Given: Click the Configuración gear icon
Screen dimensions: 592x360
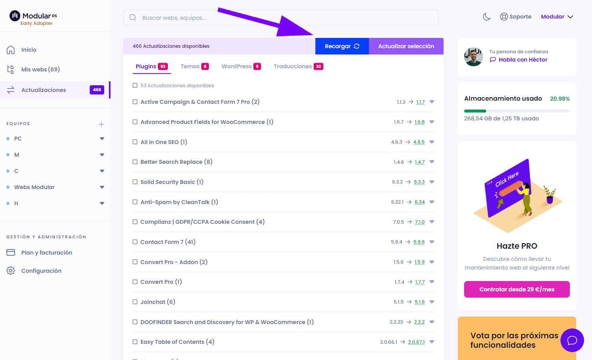Looking at the screenshot, I should point(11,271).
